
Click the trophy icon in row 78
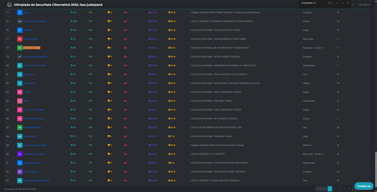coord(109,48)
